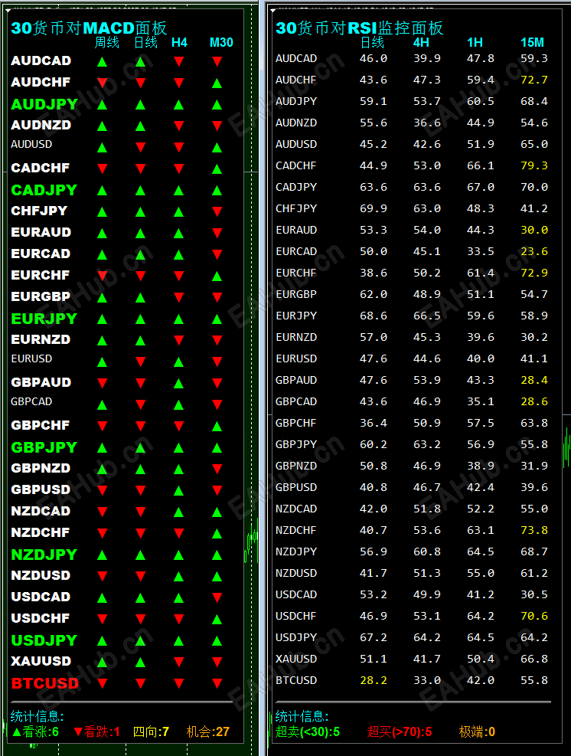This screenshot has height=756, width=571.
Task: Open AUDCAD symbol in RSI panel
Action: pyautogui.click(x=296, y=58)
